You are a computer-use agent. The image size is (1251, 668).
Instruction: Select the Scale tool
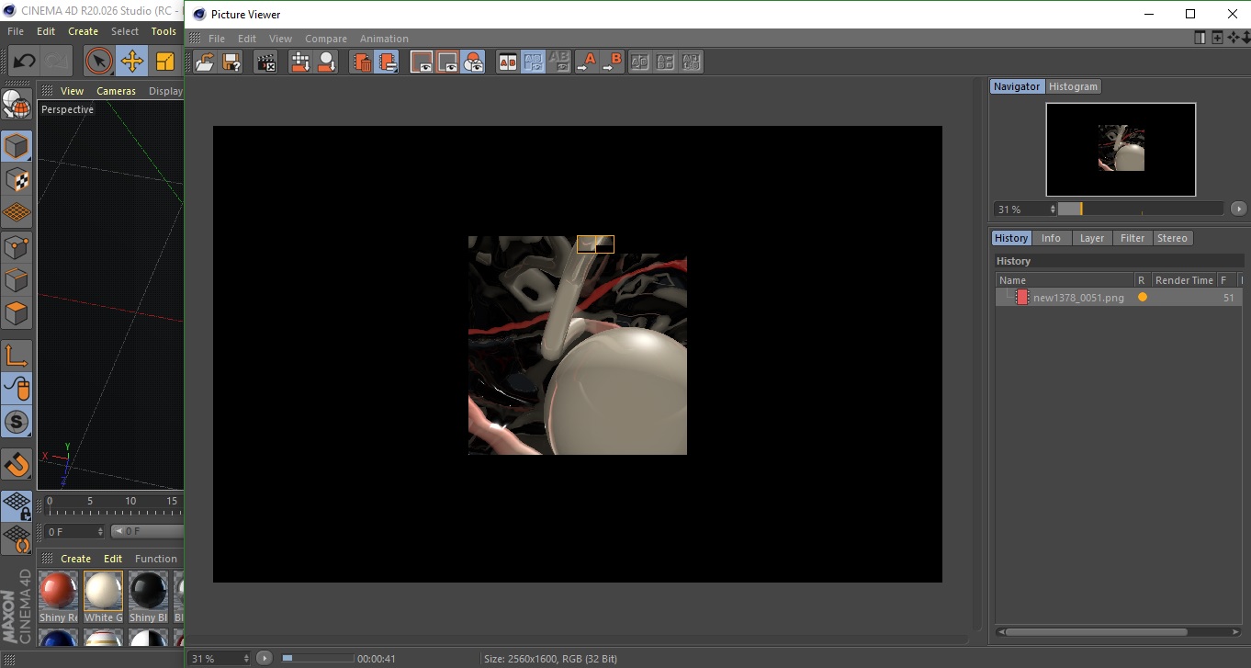coord(164,62)
